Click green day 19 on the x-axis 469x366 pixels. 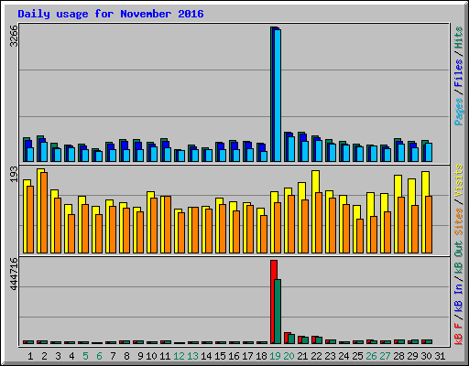click(275, 356)
